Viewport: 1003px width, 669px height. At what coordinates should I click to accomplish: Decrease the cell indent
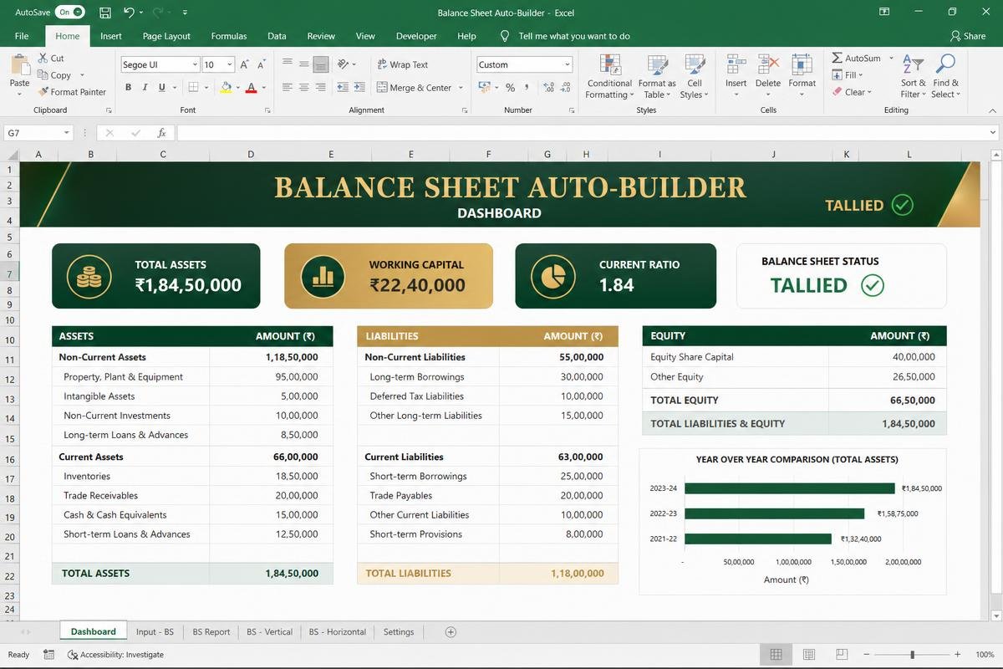(343, 87)
